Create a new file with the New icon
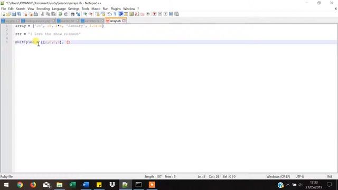This screenshot has height=190, width=338. [x=3, y=14]
